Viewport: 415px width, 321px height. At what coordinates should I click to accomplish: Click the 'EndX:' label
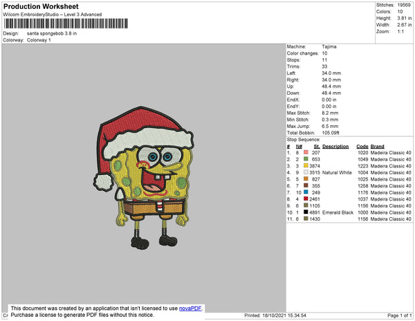click(x=293, y=100)
